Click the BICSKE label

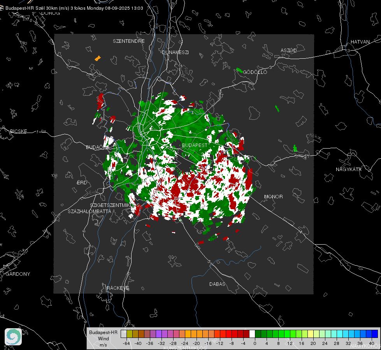18,131
